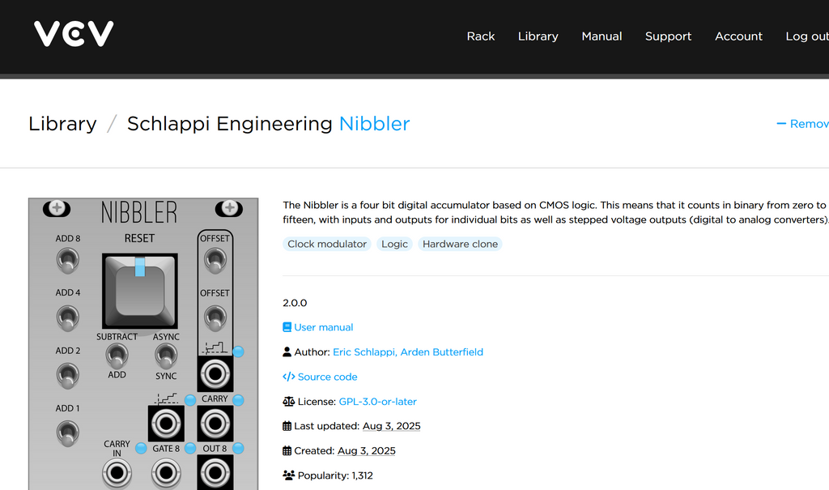Click the calendar icon beside Last updated
This screenshot has height=490, width=829.
287,426
